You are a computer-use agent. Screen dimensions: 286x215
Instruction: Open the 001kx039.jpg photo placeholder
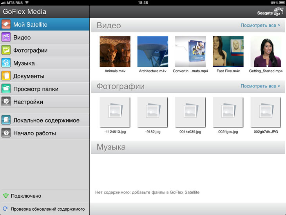point(190,112)
